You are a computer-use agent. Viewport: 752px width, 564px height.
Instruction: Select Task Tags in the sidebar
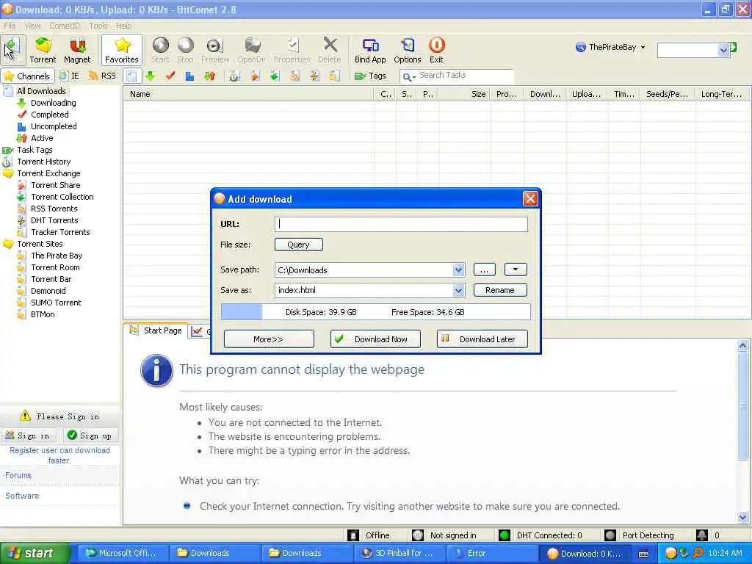point(35,150)
